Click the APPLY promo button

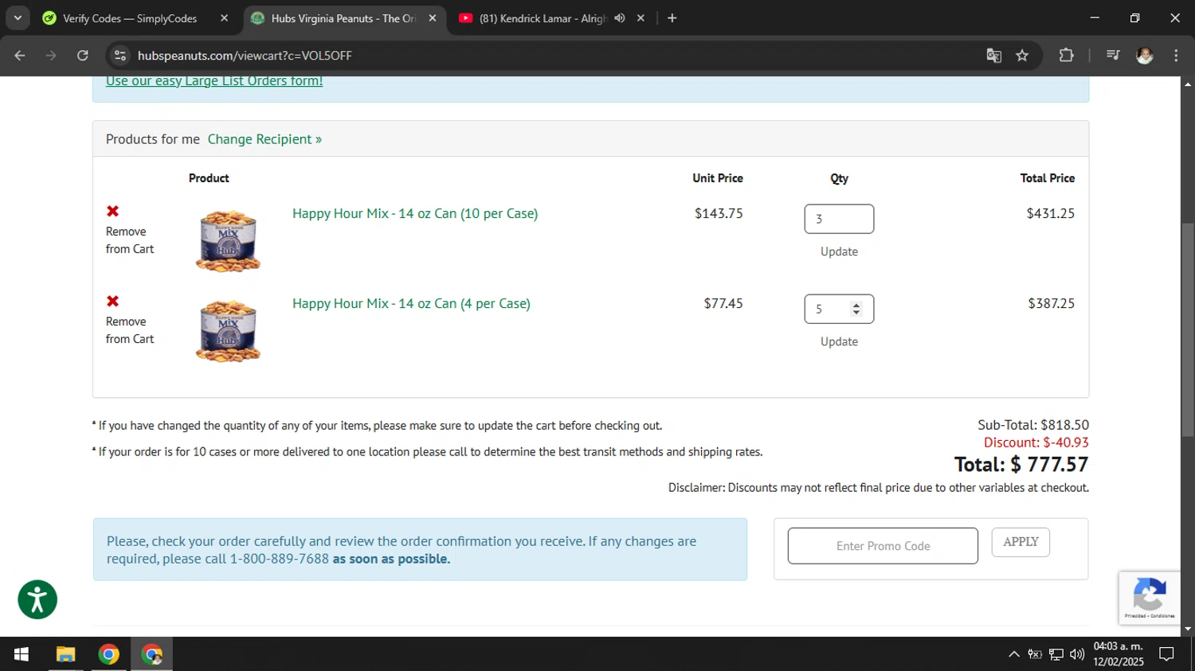click(1021, 542)
